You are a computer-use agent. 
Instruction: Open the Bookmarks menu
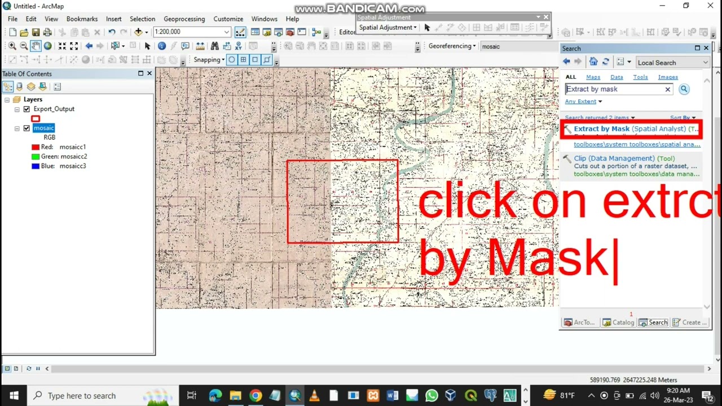82,19
